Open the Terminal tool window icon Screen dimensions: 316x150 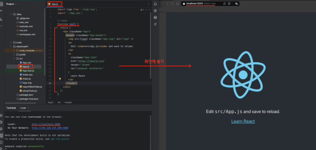[x=1, y=136]
